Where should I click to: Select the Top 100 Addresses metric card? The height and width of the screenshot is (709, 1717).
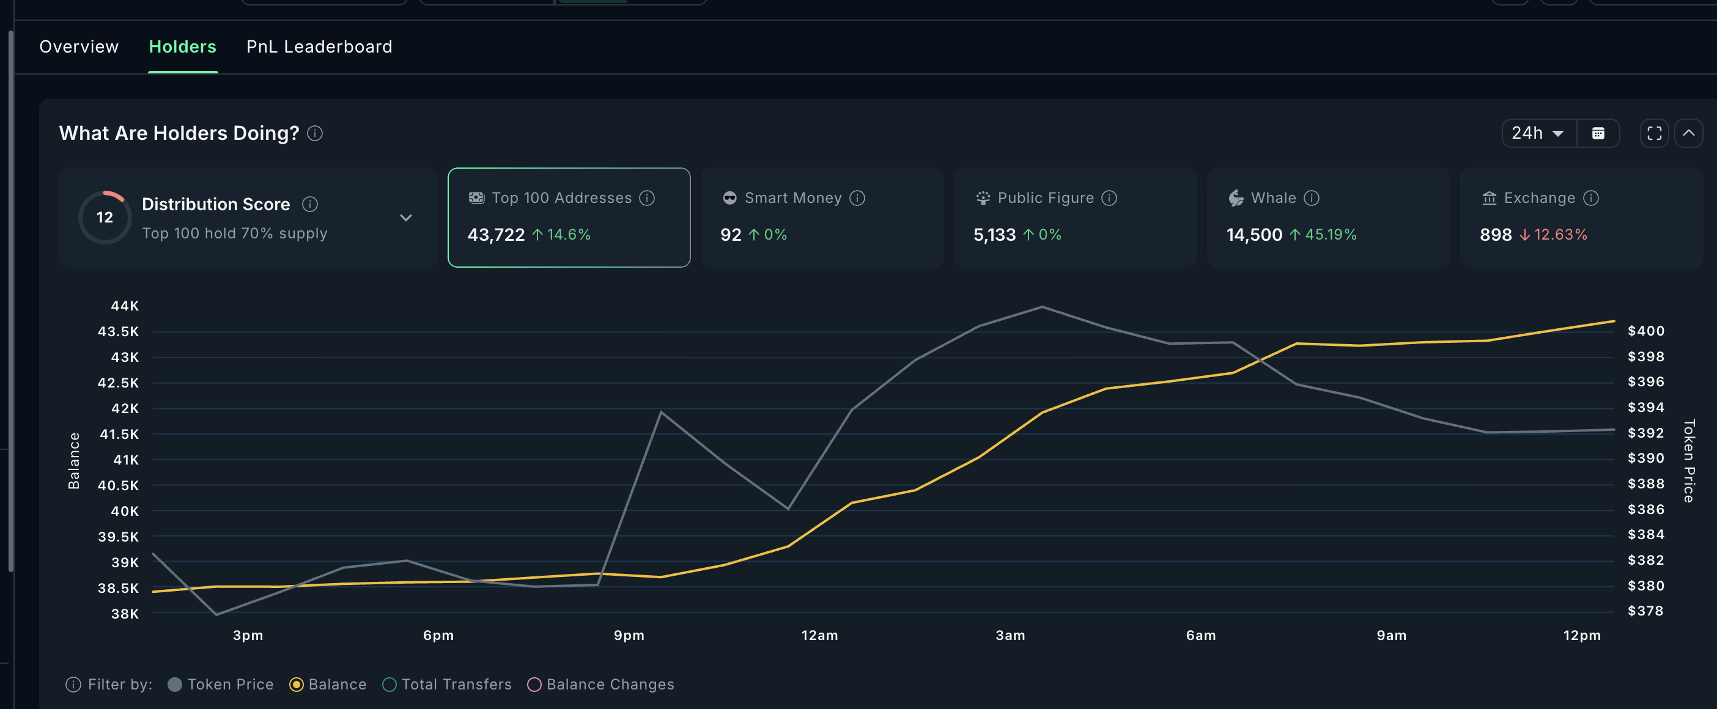click(x=569, y=217)
